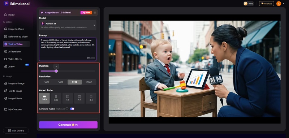Screen dimensions: 289x138
Task: Toggle the Generate Audio switch
Action: coord(72,109)
